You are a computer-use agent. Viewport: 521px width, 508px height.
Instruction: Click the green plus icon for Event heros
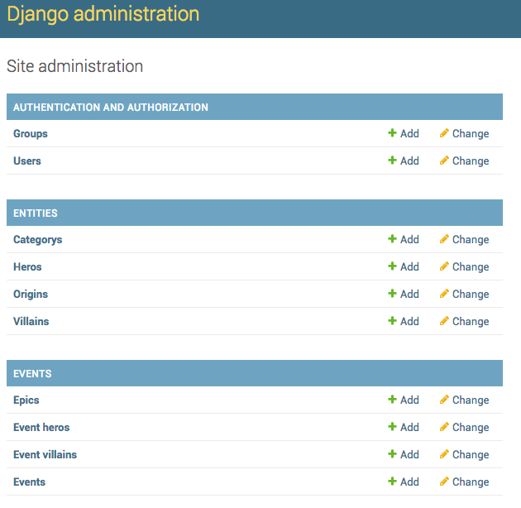392,426
